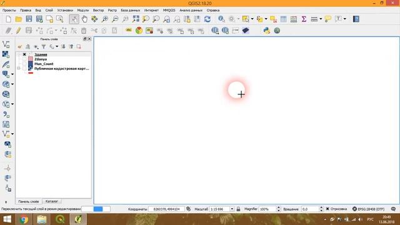Collapse all layers in Layers panel
Image resolution: width=400 pixels, height=225 pixels.
tap(71, 47)
